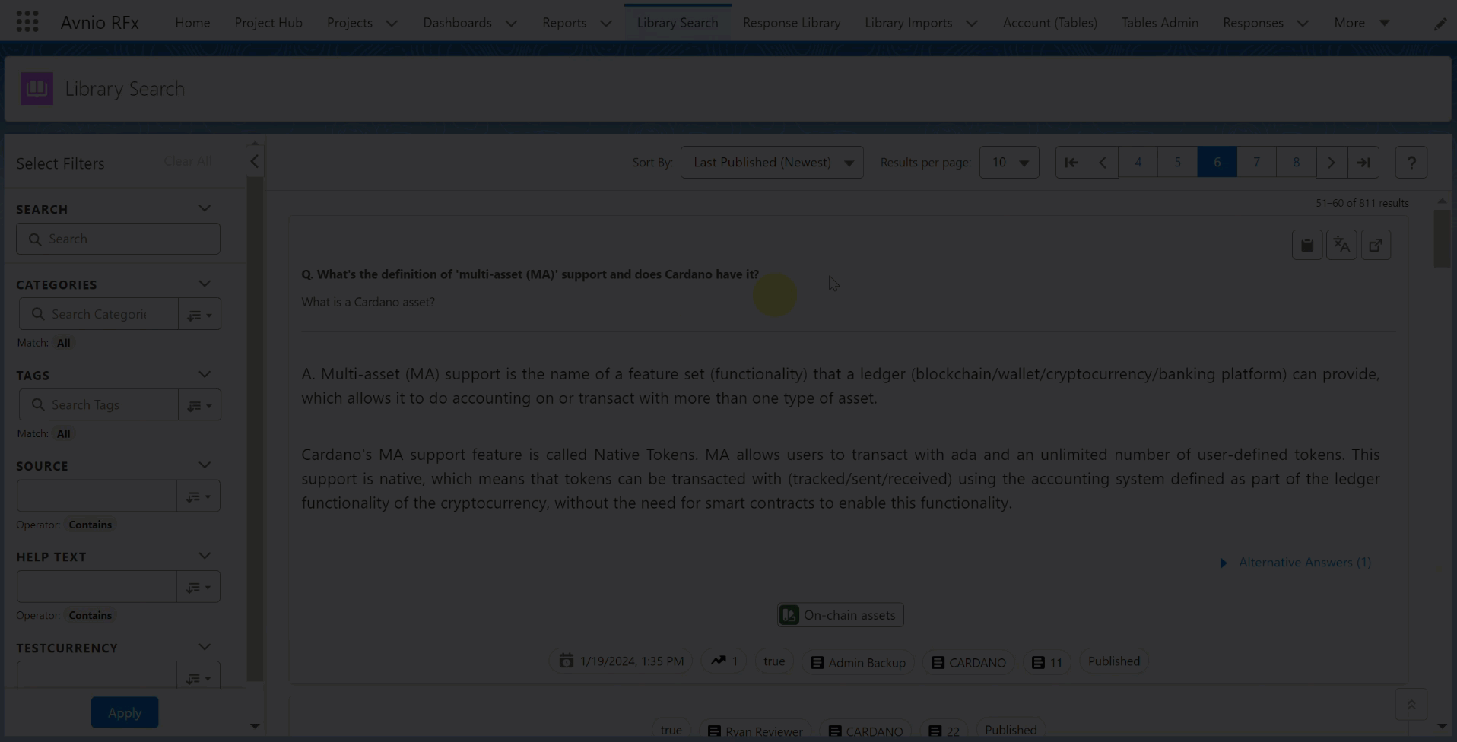Image resolution: width=1457 pixels, height=742 pixels.
Task: Click the results list vertical scrollbar thumb
Action: 1442,239
